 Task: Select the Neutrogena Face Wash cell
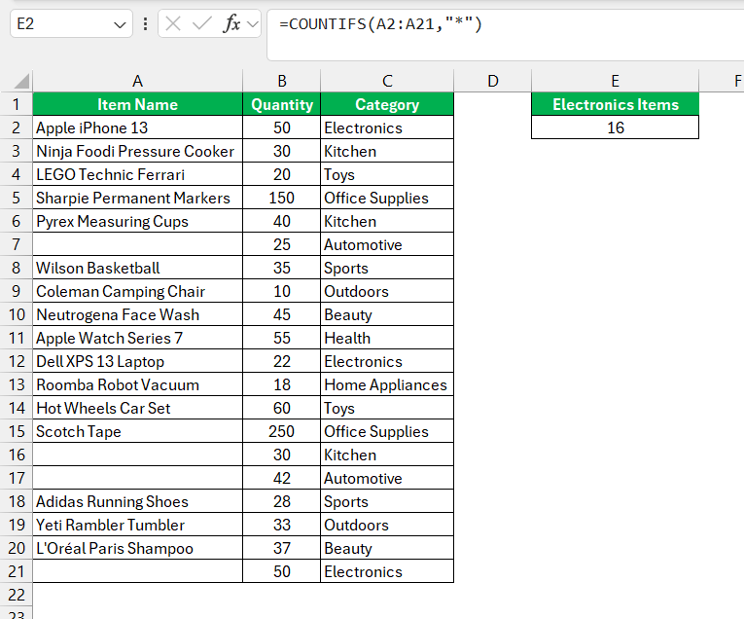pos(137,314)
